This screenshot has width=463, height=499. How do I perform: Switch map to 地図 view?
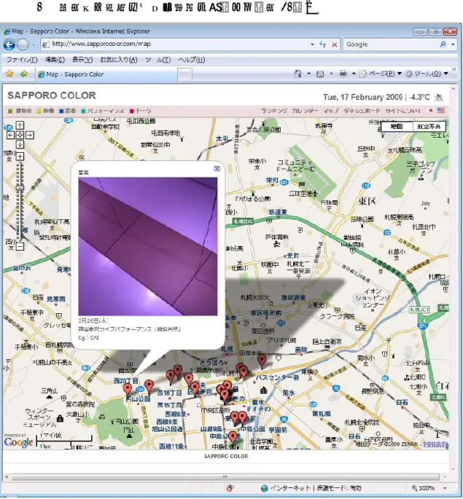coord(397,126)
